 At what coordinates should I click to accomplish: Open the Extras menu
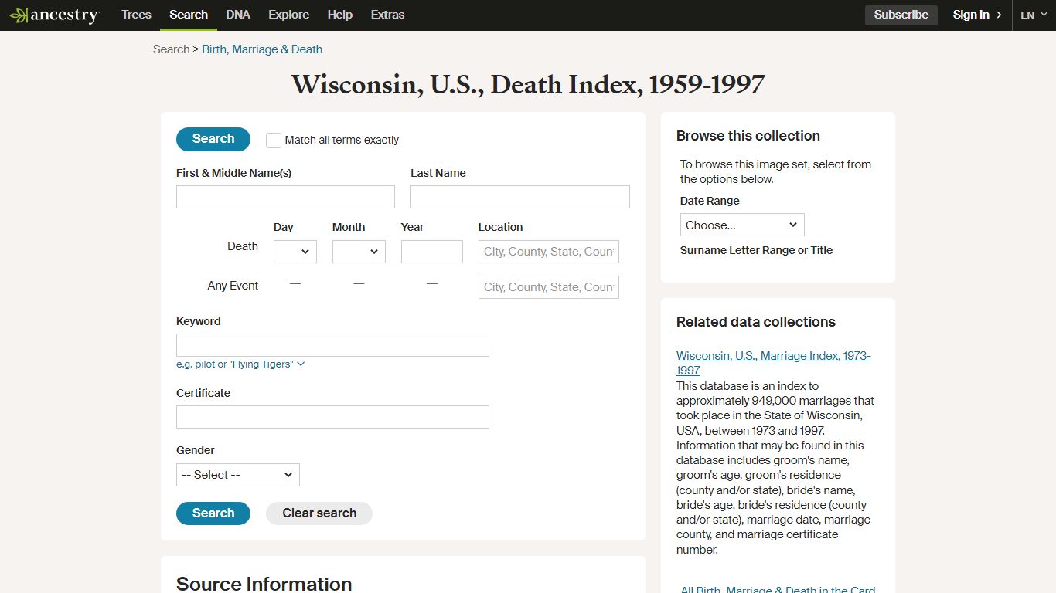point(387,15)
